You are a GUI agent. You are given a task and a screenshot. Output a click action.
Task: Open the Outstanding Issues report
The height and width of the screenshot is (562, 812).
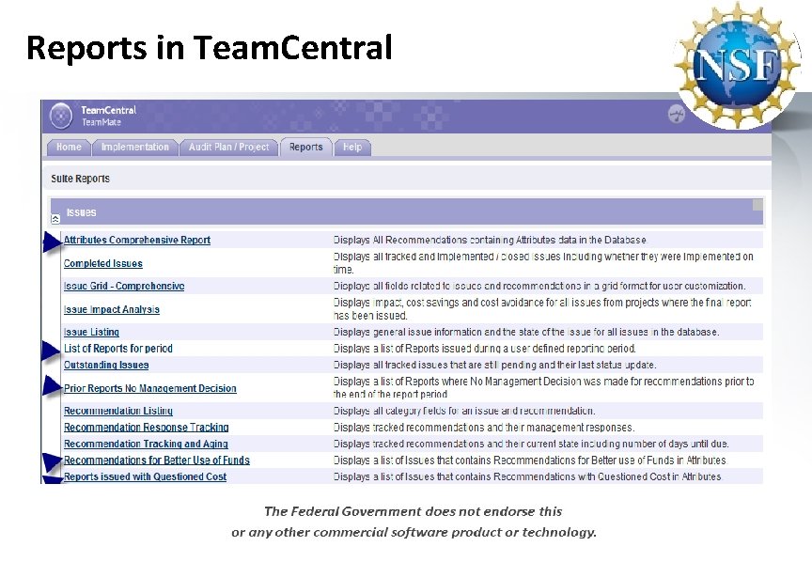pos(106,366)
